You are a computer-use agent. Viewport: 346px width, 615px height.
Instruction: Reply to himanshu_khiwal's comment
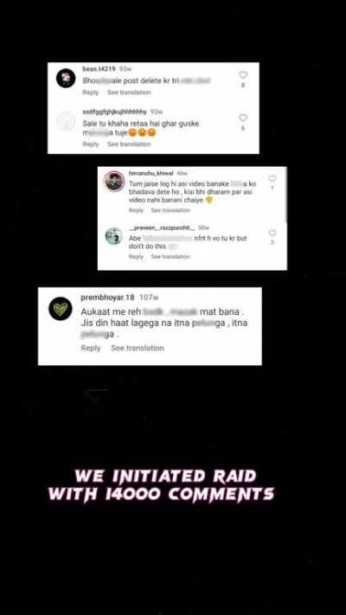[x=136, y=210]
